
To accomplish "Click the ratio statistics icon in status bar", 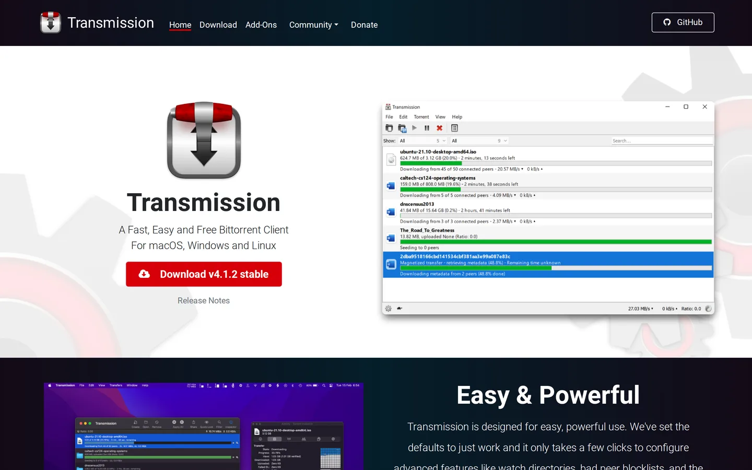I will pyautogui.click(x=709, y=309).
